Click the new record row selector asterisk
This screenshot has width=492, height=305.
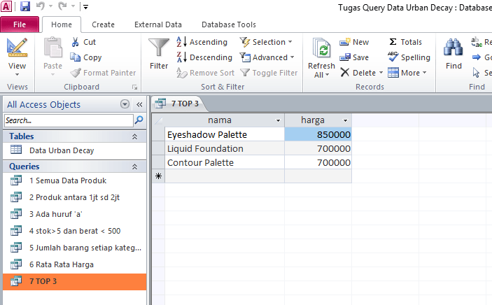(x=158, y=176)
